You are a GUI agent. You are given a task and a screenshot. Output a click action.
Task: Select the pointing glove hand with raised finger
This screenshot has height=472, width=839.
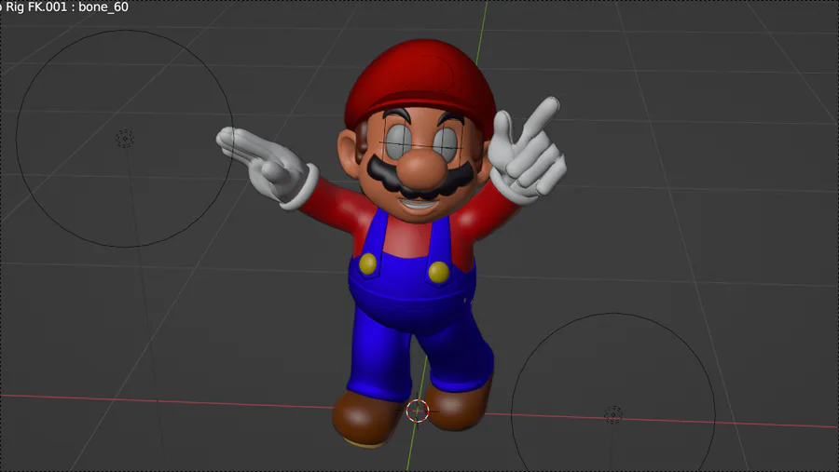click(527, 150)
